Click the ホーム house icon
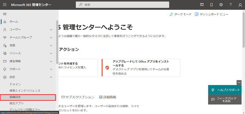Screen dimensions: 245x114 [5, 22]
